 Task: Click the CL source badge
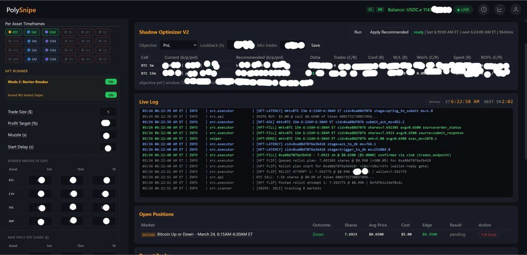370,9
